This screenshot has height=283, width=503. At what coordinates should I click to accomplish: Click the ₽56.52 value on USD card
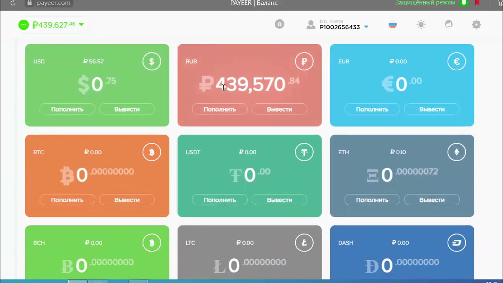pyautogui.click(x=94, y=61)
